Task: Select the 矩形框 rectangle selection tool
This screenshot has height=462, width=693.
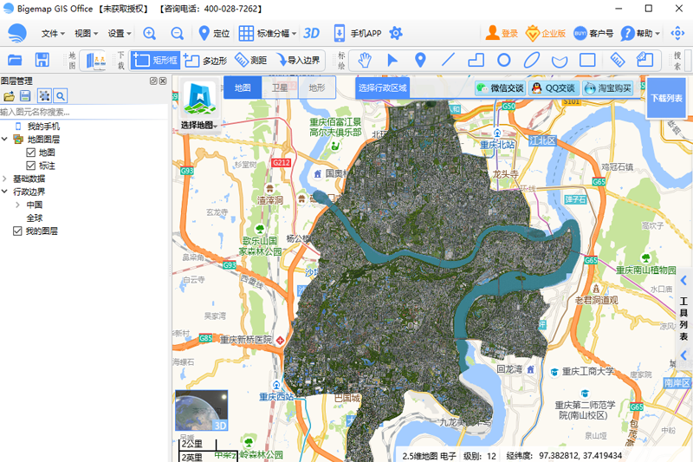Action: pos(155,61)
